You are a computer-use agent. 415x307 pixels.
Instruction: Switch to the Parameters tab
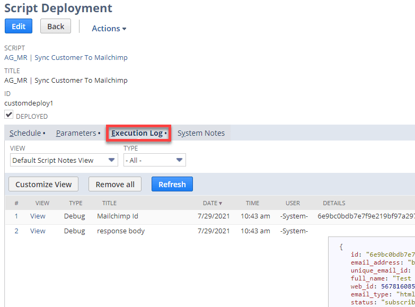coord(78,133)
